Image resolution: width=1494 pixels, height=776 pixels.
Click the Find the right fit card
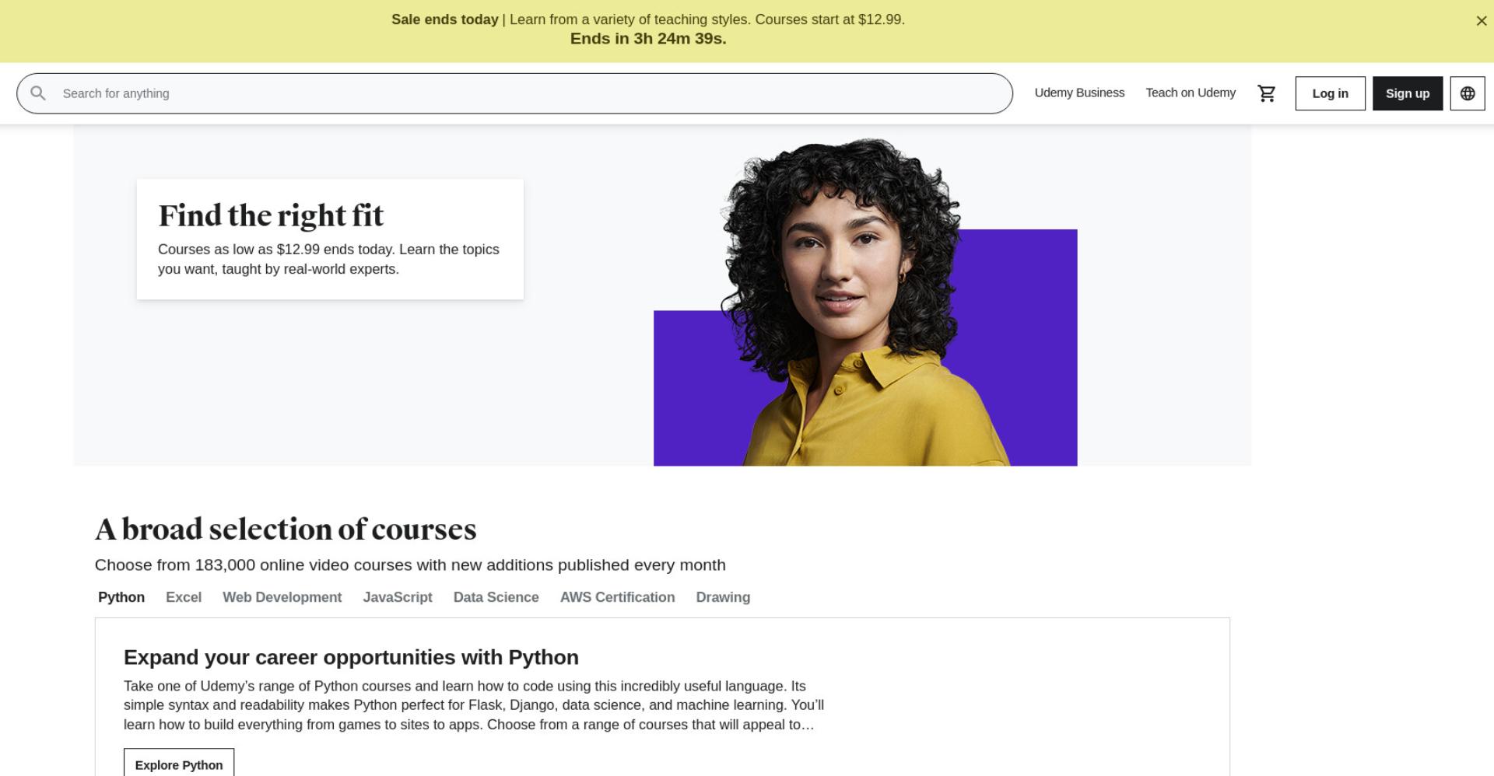(x=330, y=239)
